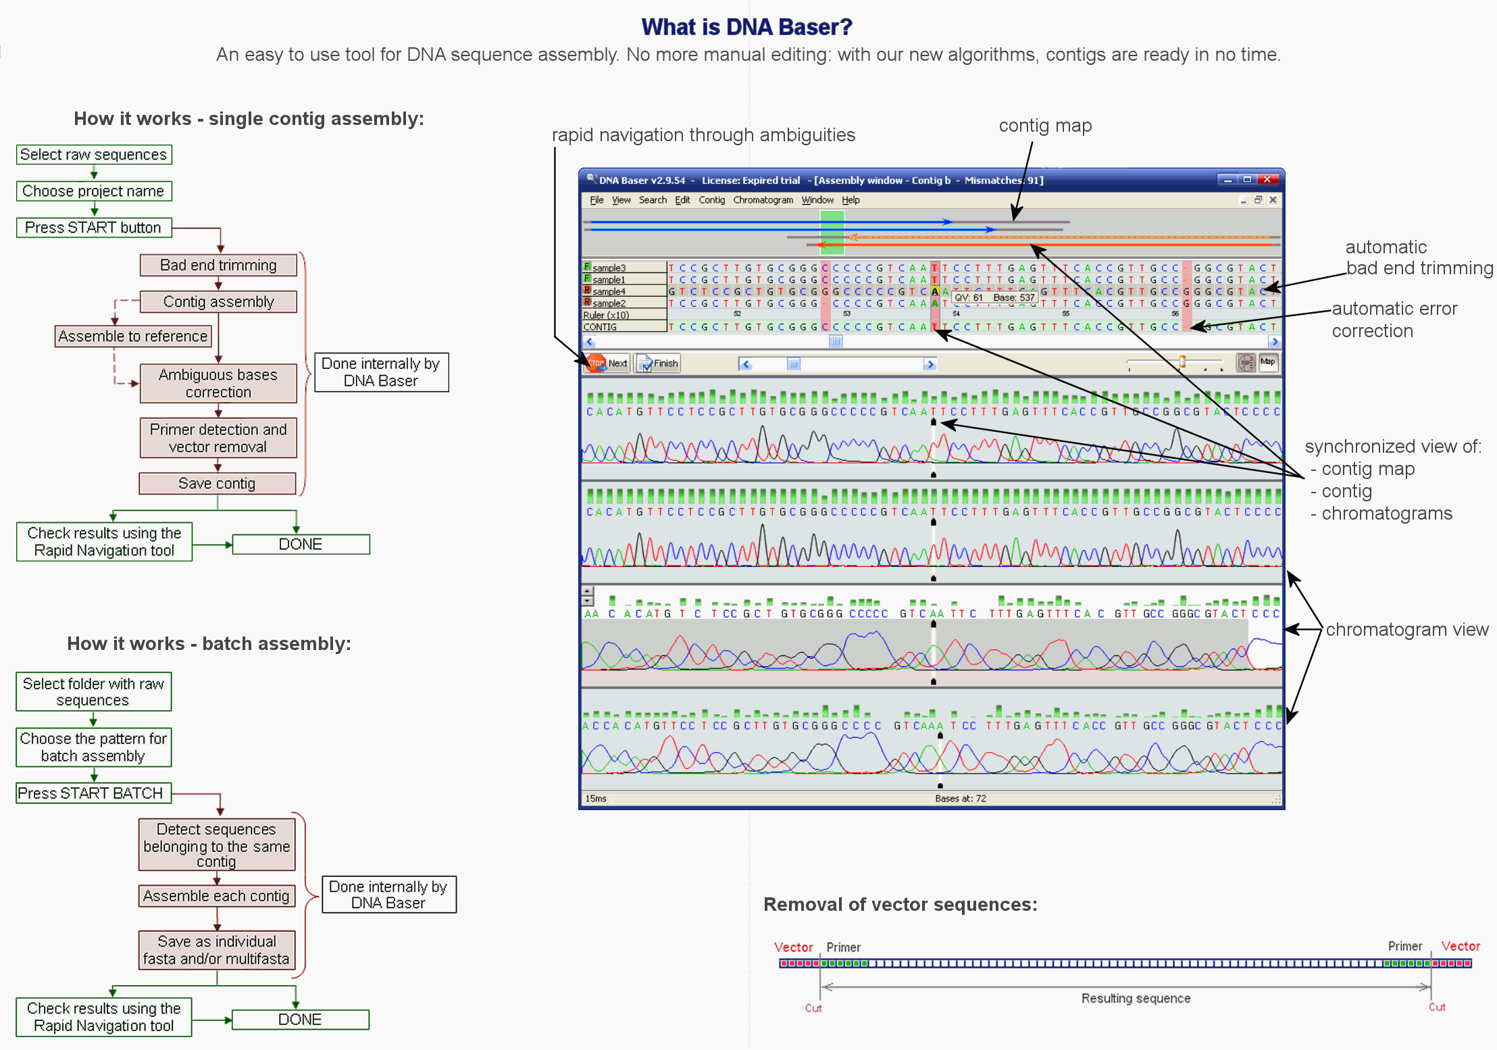This screenshot has width=1497, height=1050.
Task: Click left arrow of the contig horizontal scrollbar
Action: click(589, 342)
